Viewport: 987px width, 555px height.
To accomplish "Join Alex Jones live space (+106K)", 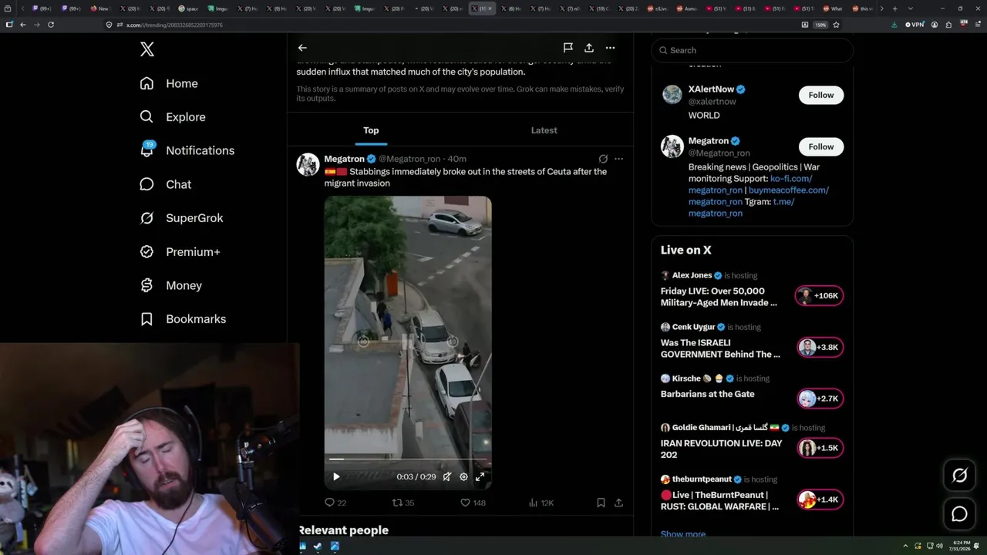I will point(820,296).
